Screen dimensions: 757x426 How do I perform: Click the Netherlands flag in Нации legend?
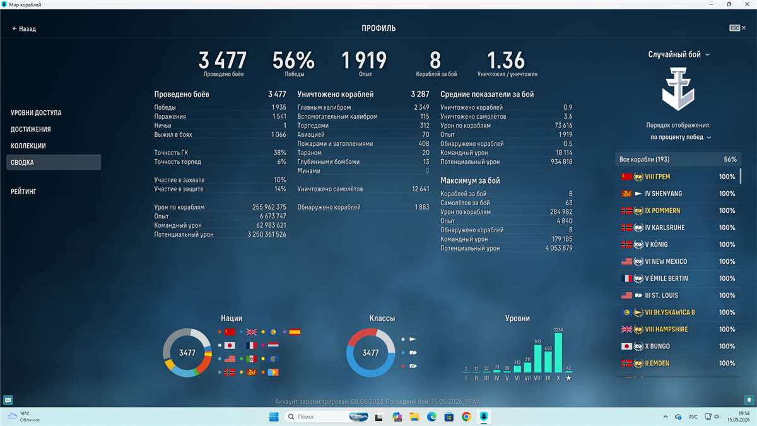(273, 346)
